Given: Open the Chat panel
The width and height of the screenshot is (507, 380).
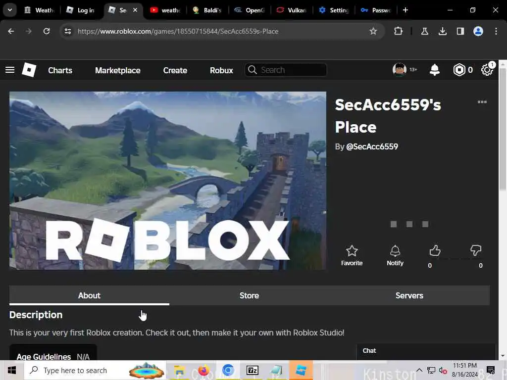Looking at the screenshot, I should click(x=426, y=351).
